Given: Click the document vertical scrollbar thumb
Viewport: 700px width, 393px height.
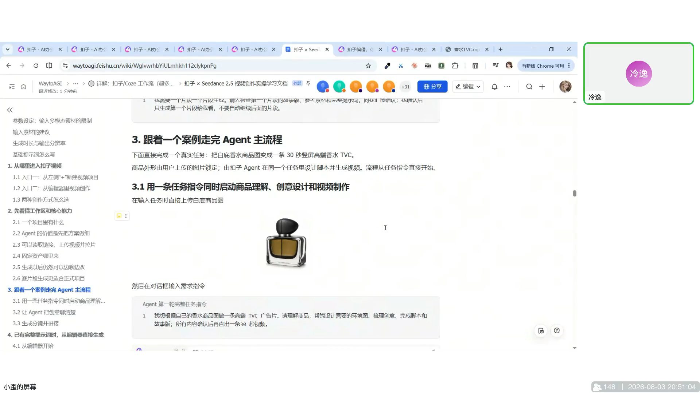Looking at the screenshot, I should pos(575,193).
